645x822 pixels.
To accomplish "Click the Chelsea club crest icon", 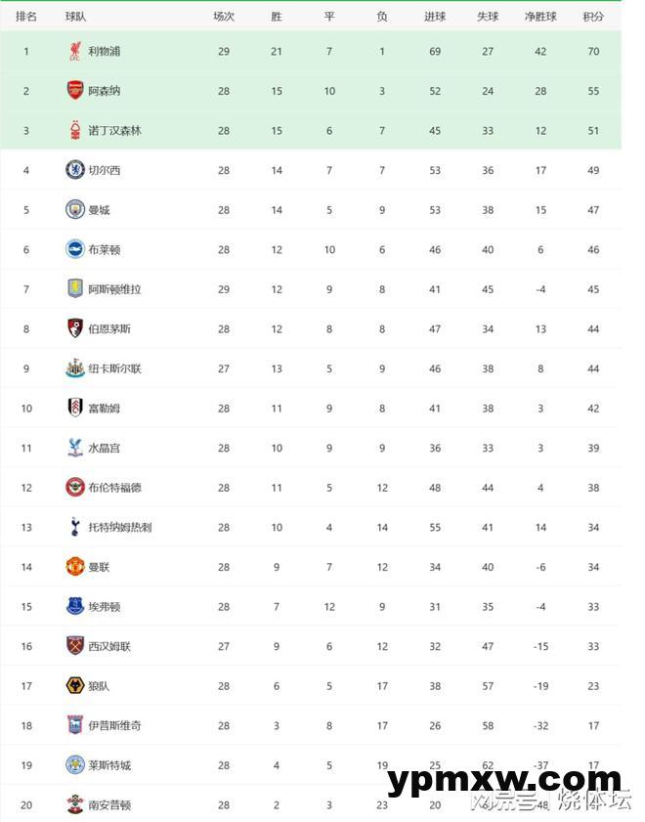I will [x=75, y=170].
